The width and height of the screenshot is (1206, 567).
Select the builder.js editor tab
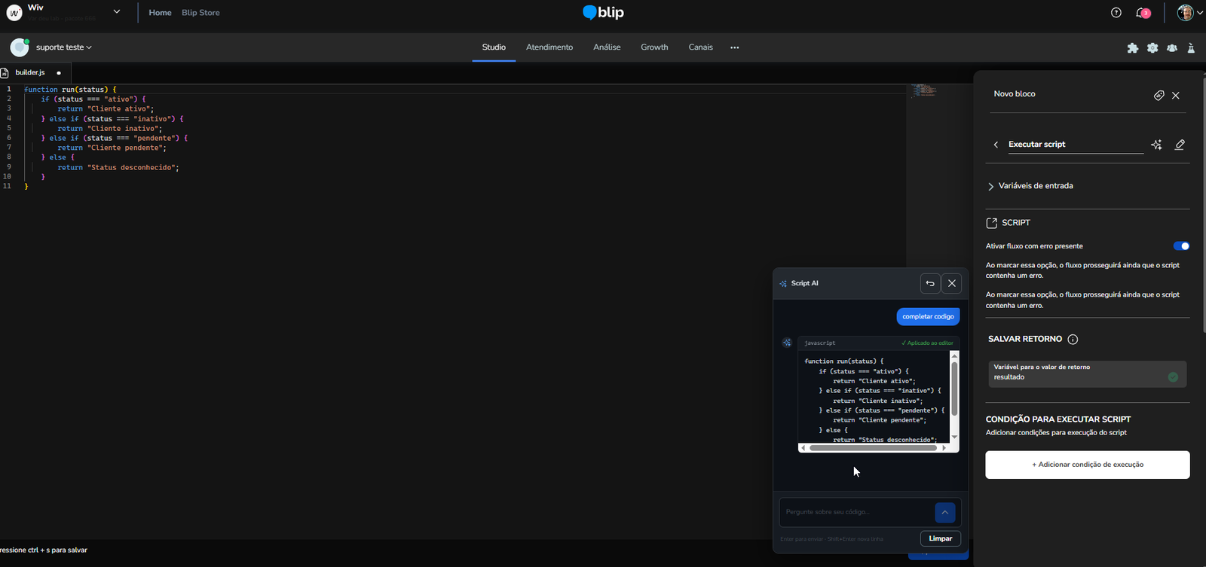35,73
